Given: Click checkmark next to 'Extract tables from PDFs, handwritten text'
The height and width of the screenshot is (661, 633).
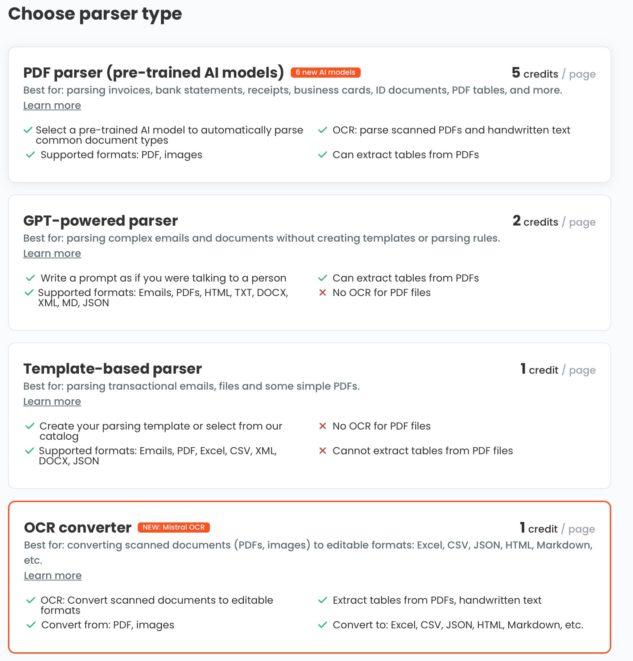Looking at the screenshot, I should (322, 600).
